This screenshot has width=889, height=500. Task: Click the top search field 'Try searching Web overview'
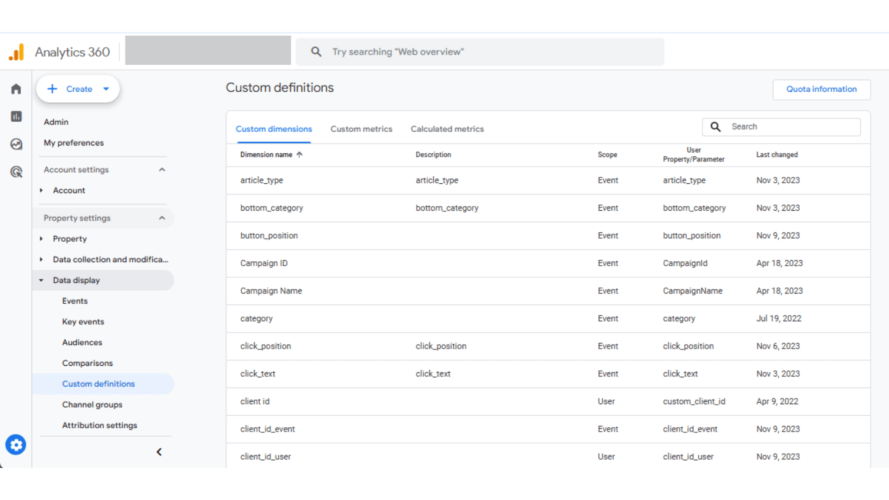click(480, 52)
